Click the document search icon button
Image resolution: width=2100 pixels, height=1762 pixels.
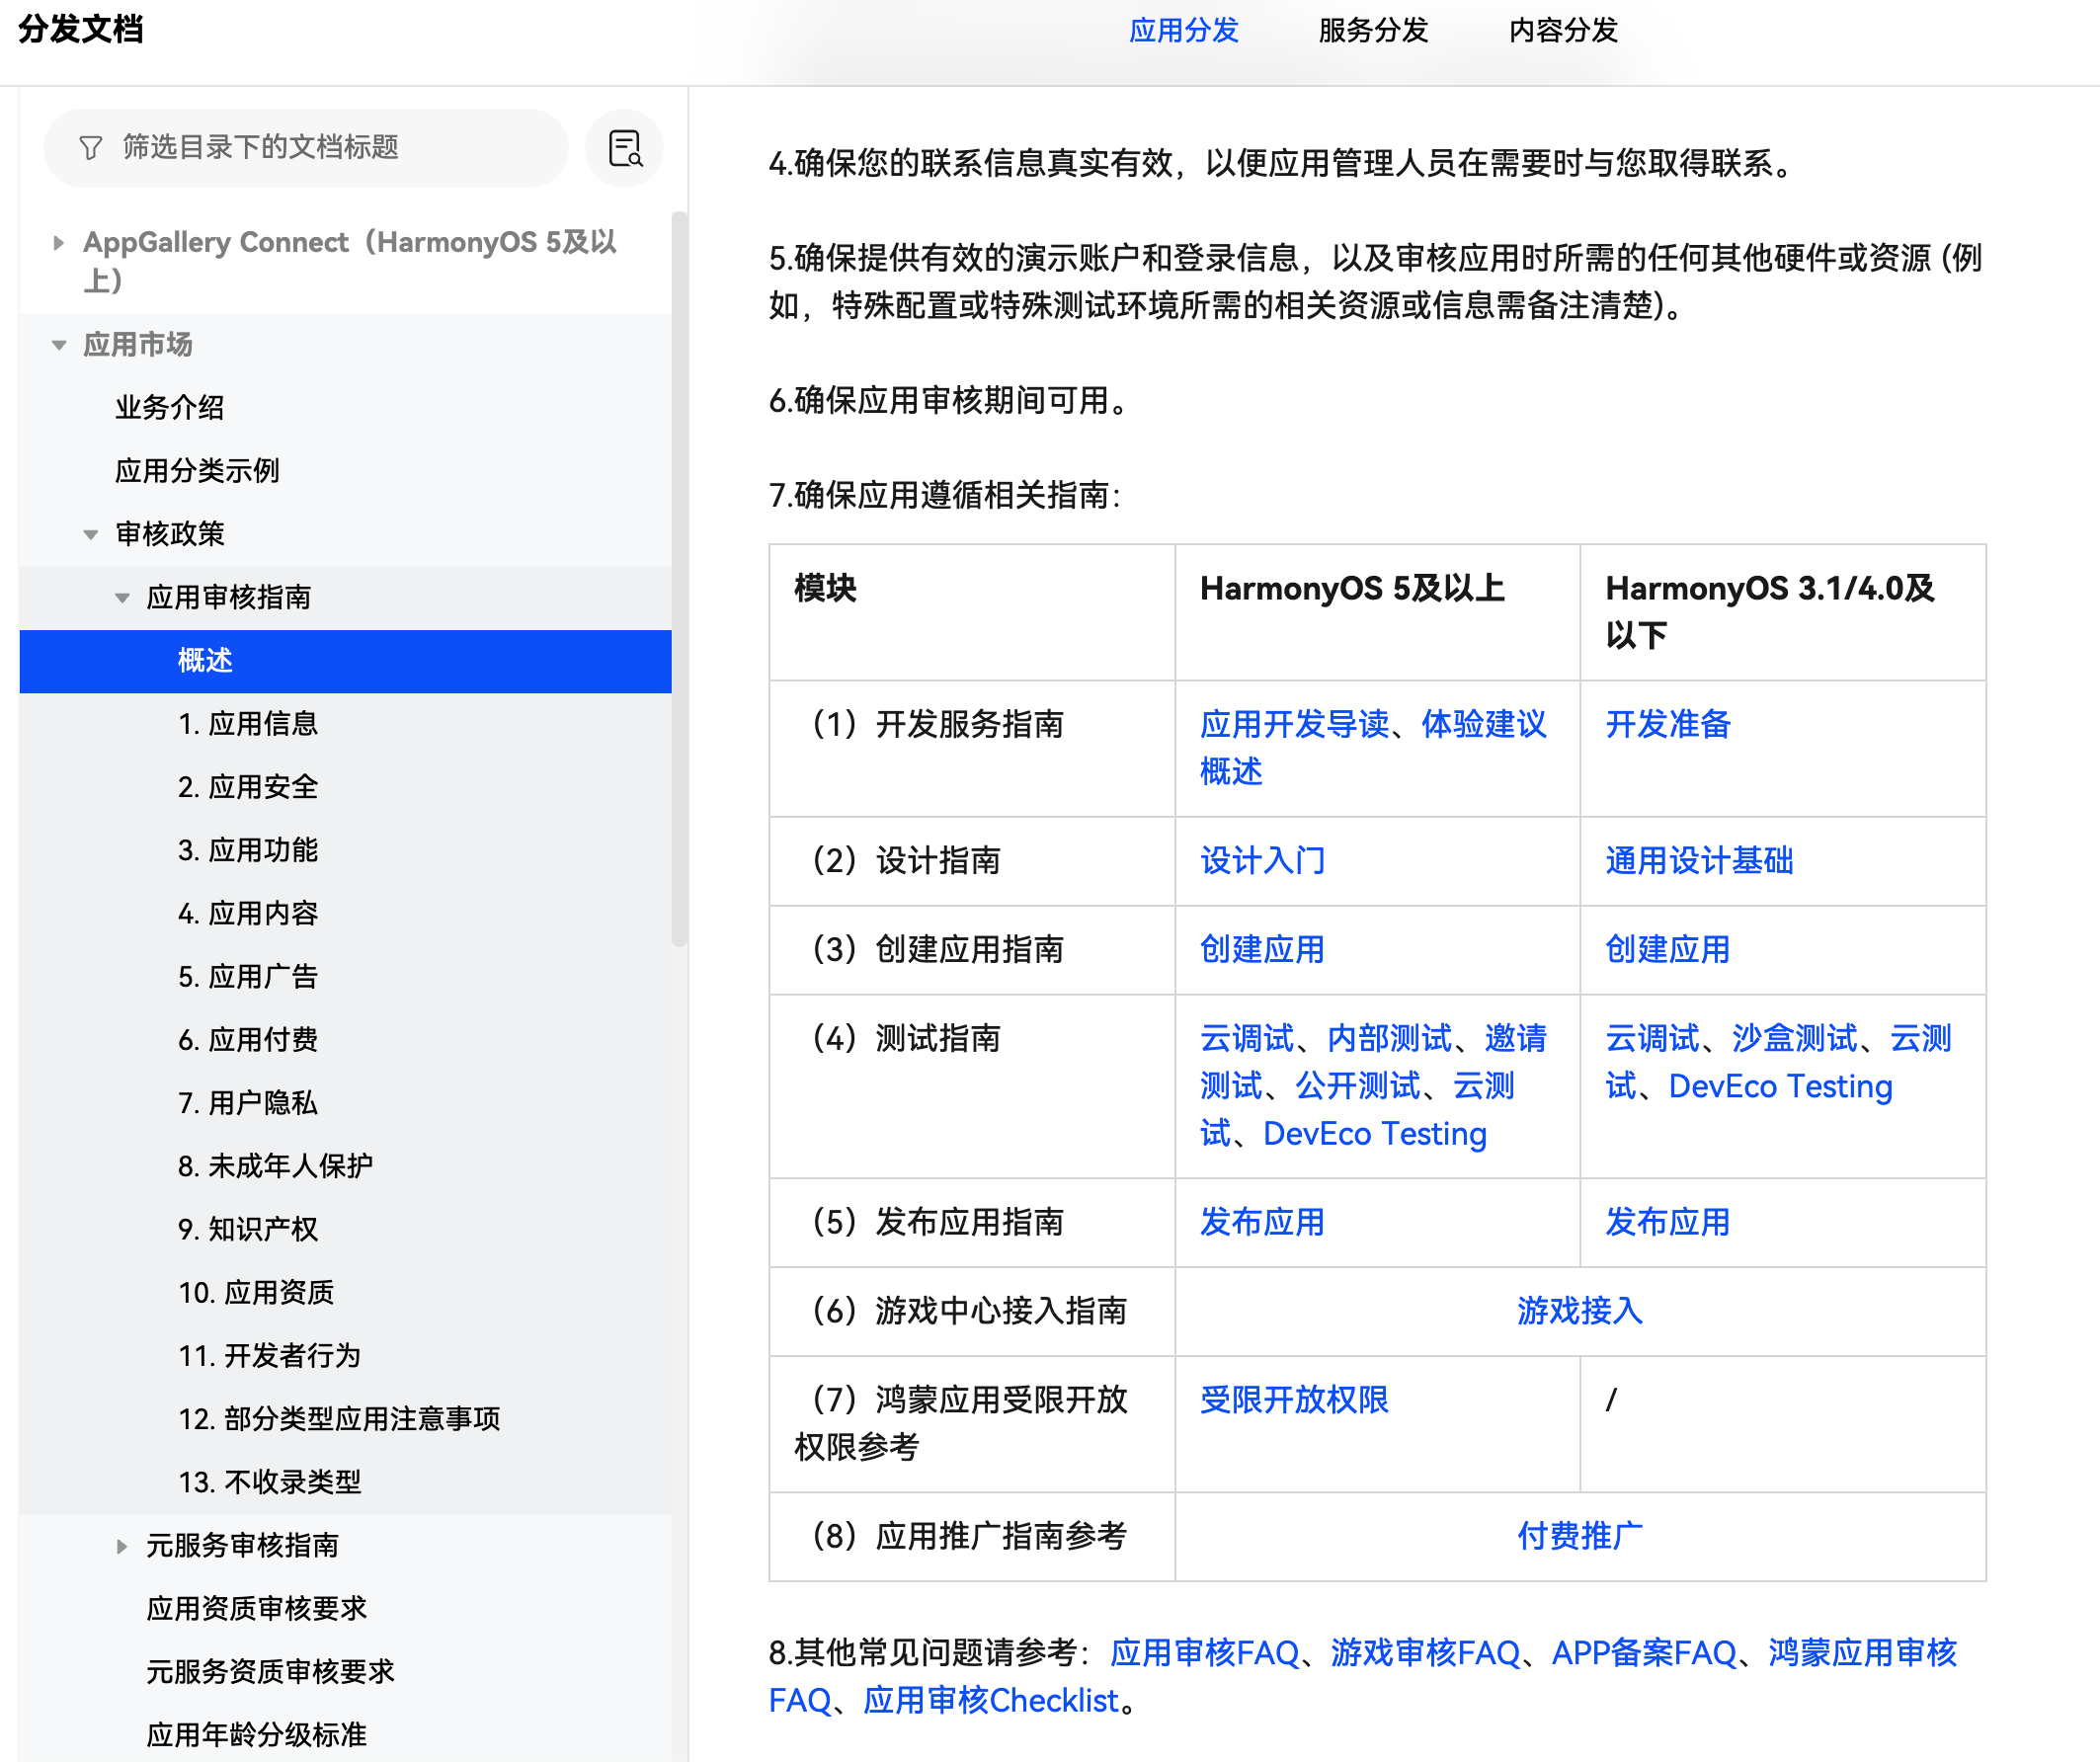click(x=625, y=148)
